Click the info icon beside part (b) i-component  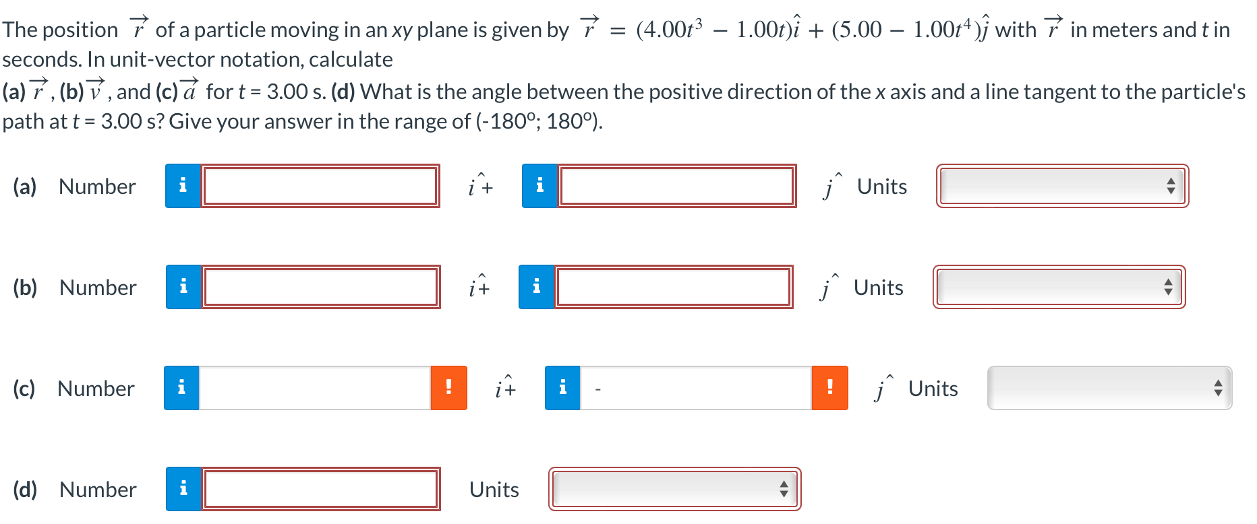click(183, 288)
